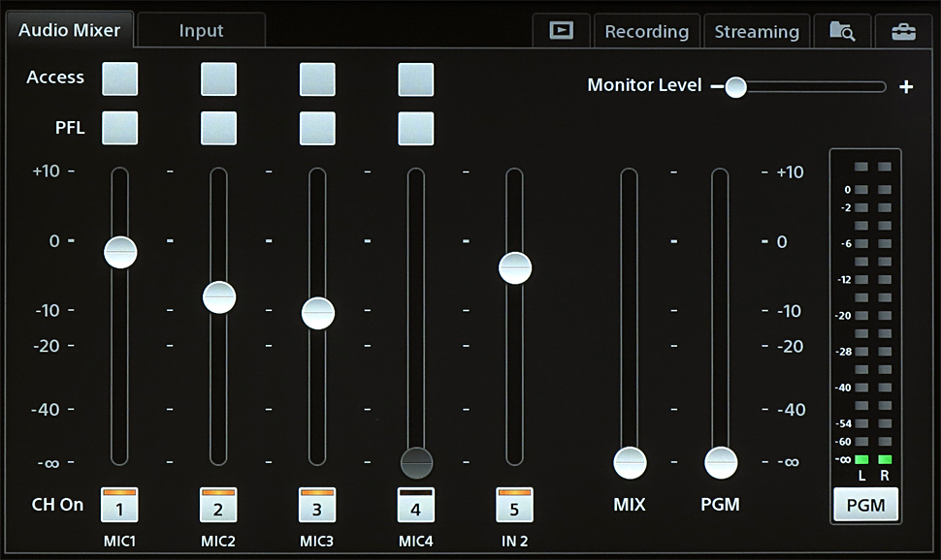941x560 pixels.
Task: Toggle CH On button 1 for MIC1
Action: [119, 505]
